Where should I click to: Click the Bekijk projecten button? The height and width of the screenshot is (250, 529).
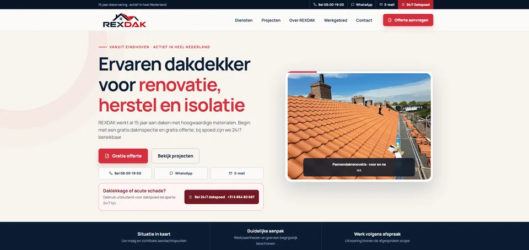[175, 156]
